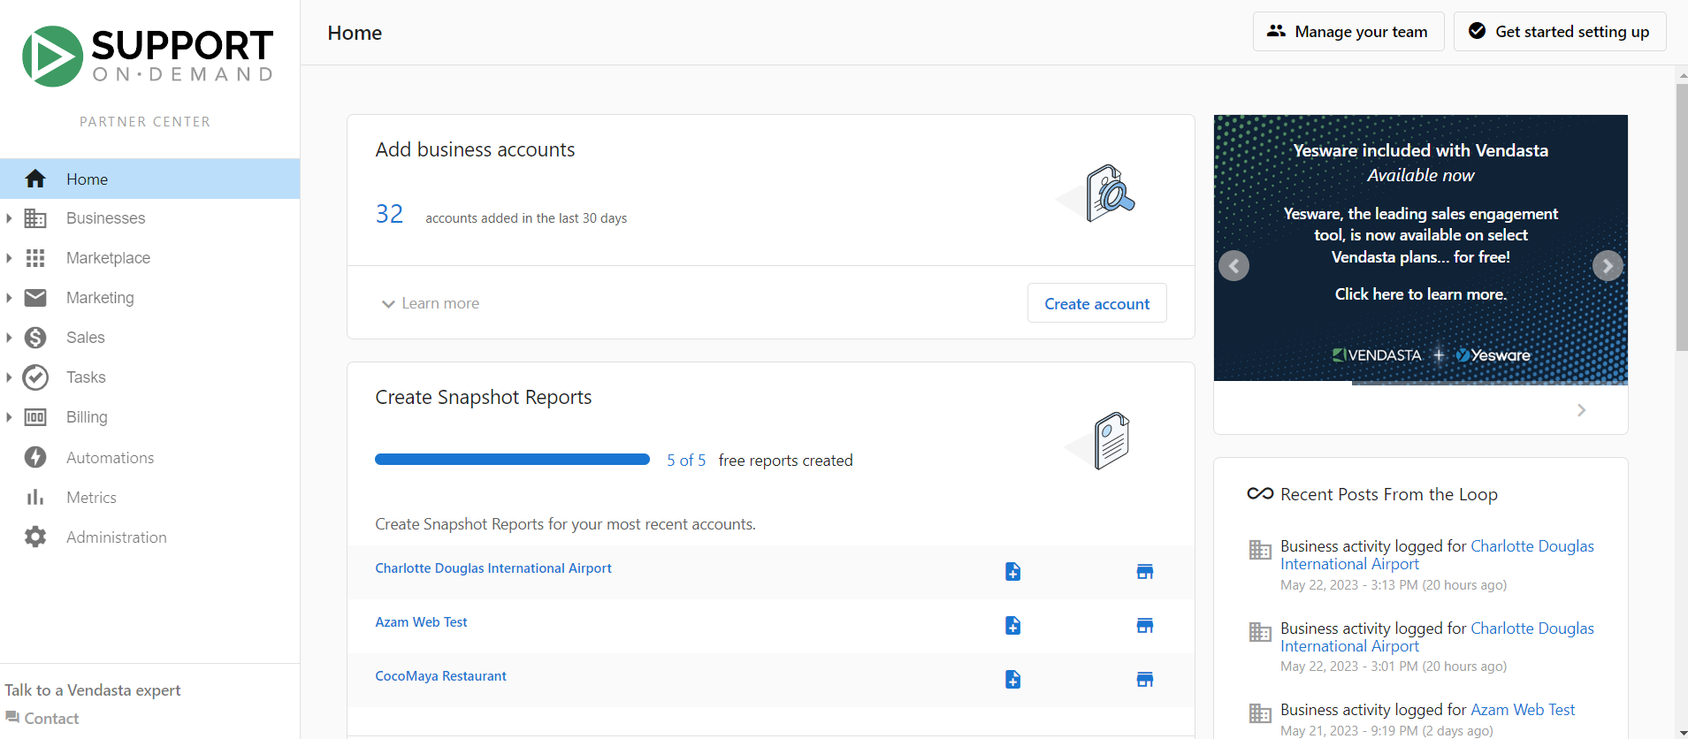Create snapshot report for Azam Web Test
The height and width of the screenshot is (739, 1688).
1013,626
